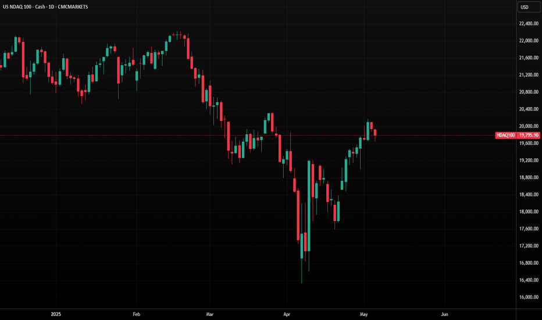
Task: Click the May label on time axis
Action: tap(363, 314)
